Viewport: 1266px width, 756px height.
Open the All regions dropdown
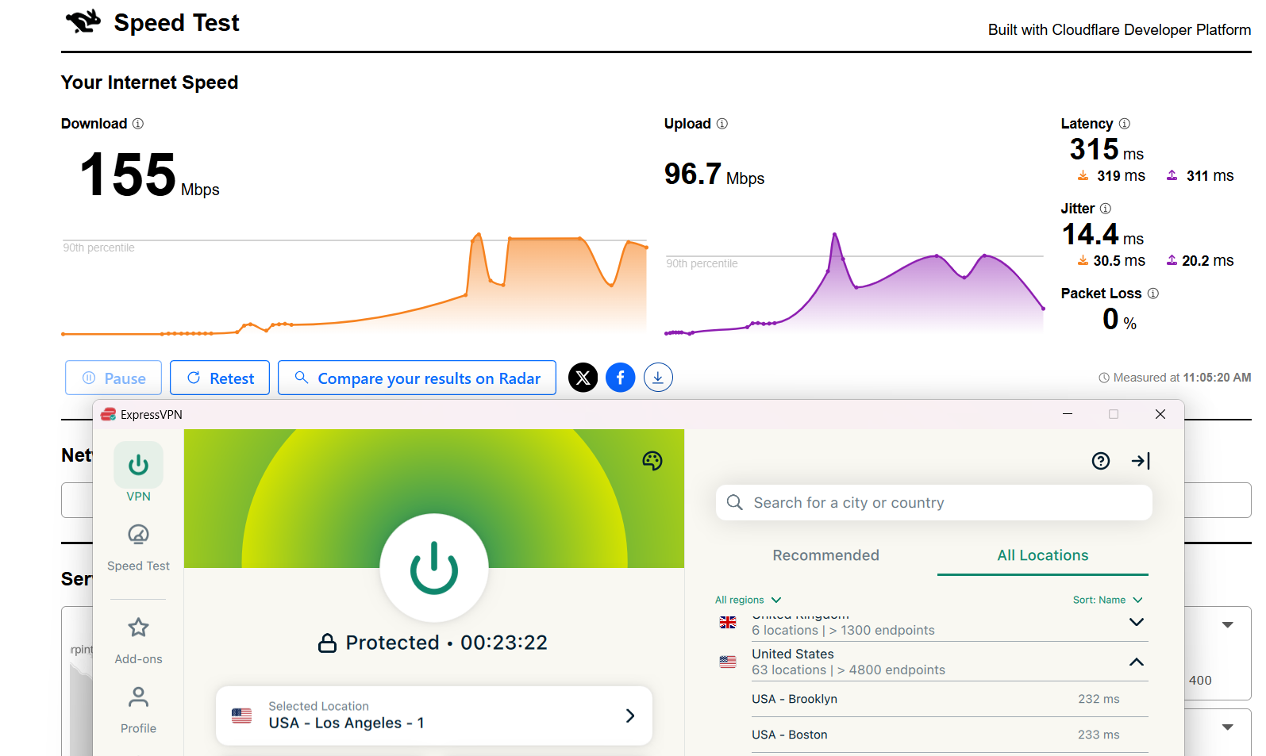coord(748,600)
